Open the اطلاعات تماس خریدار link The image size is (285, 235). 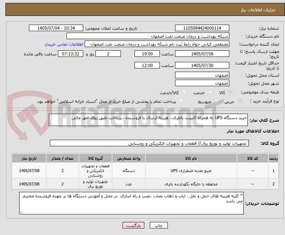64,44
